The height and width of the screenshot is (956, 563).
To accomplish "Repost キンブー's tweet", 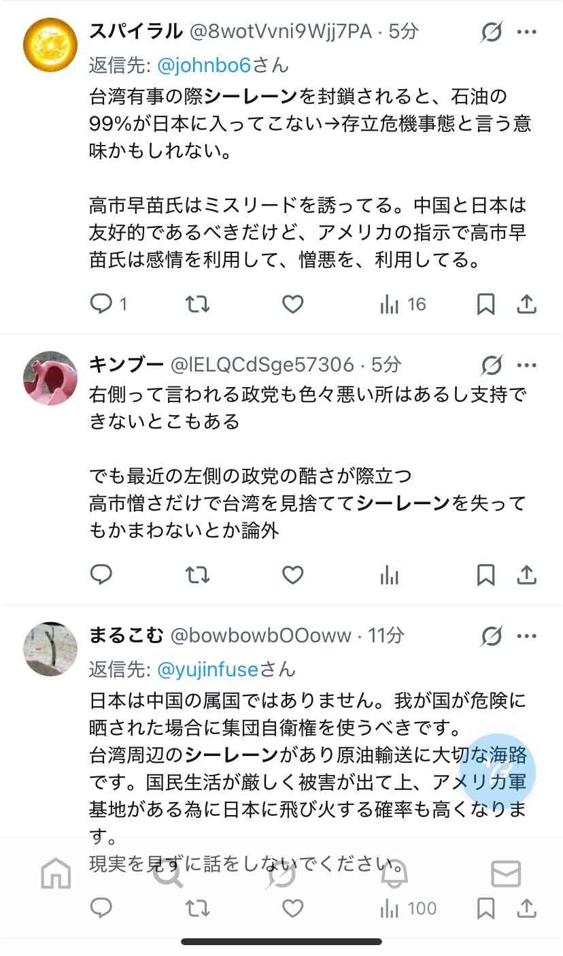I will (198, 576).
